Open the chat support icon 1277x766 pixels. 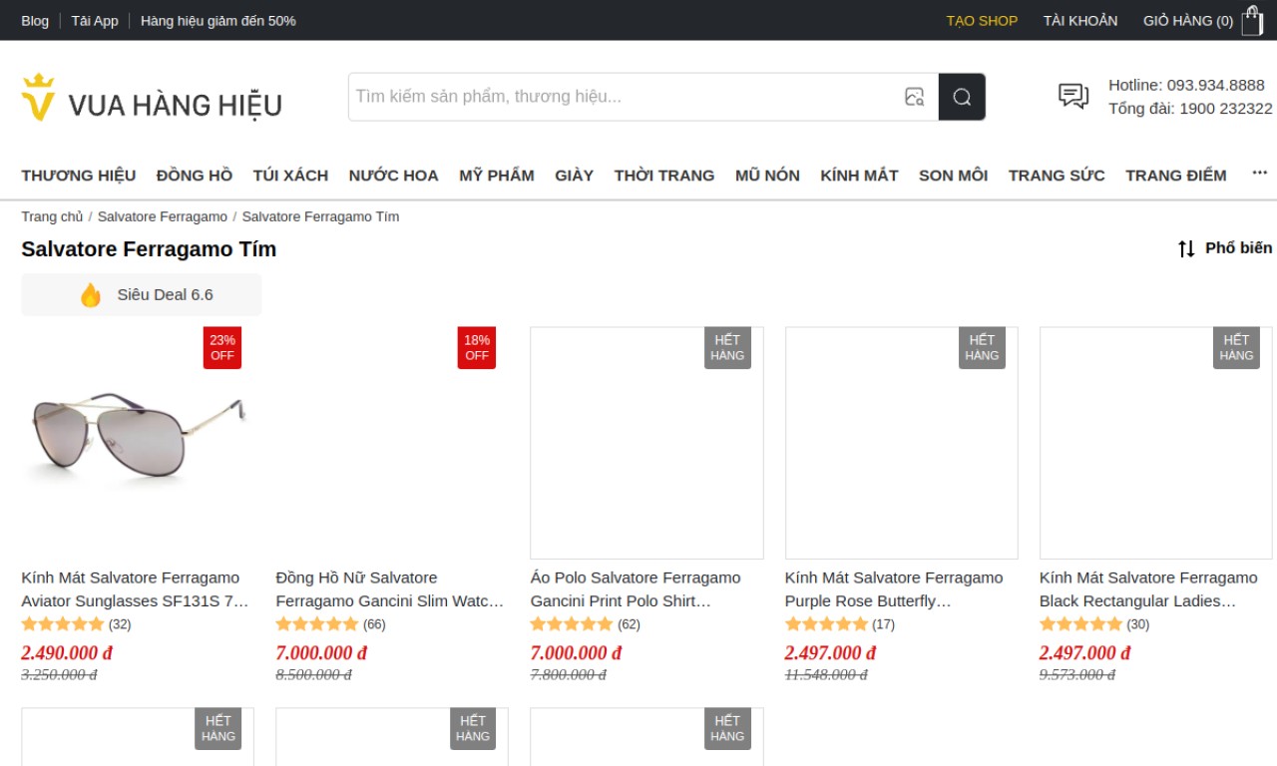(x=1073, y=97)
